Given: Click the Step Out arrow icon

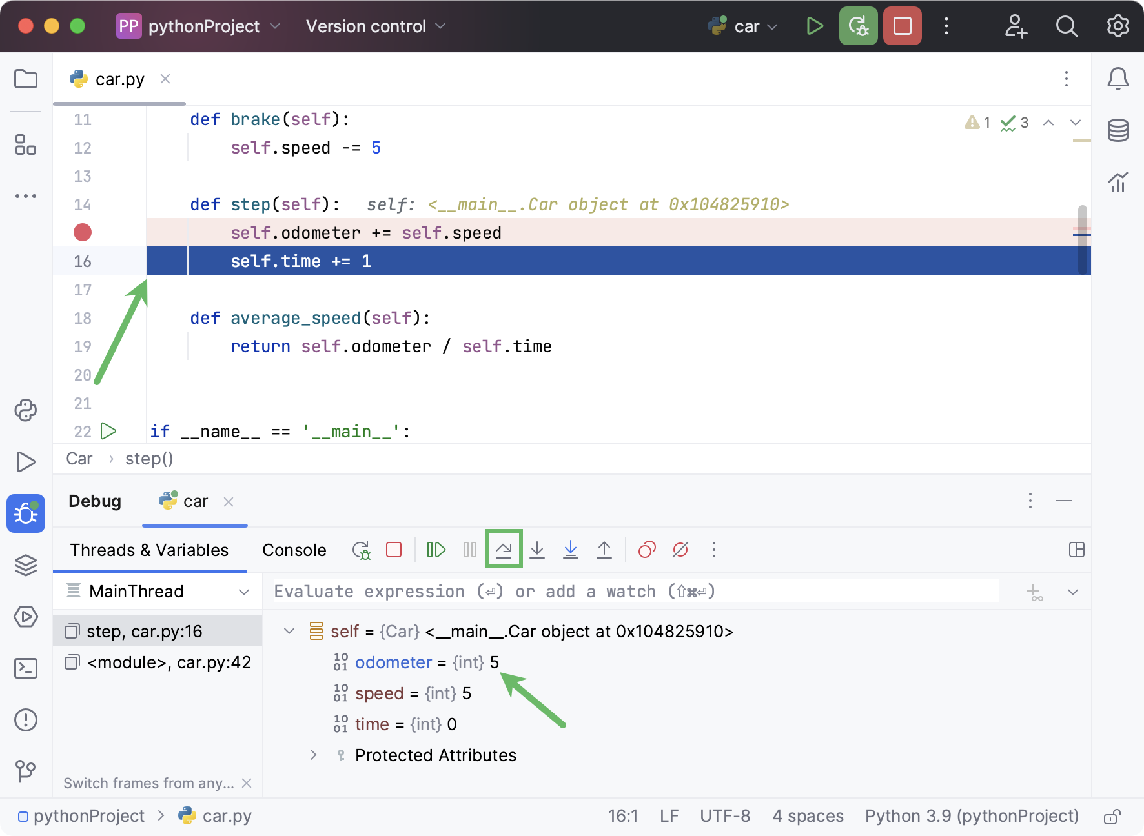Looking at the screenshot, I should pyautogui.click(x=604, y=550).
